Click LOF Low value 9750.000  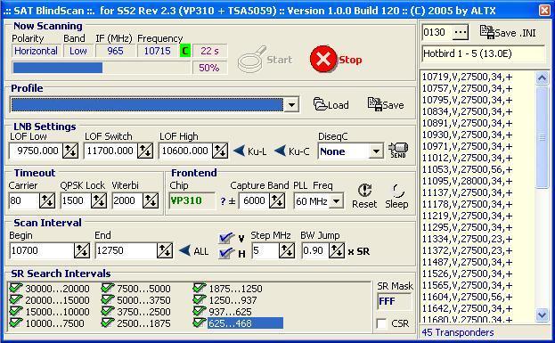pos(36,151)
